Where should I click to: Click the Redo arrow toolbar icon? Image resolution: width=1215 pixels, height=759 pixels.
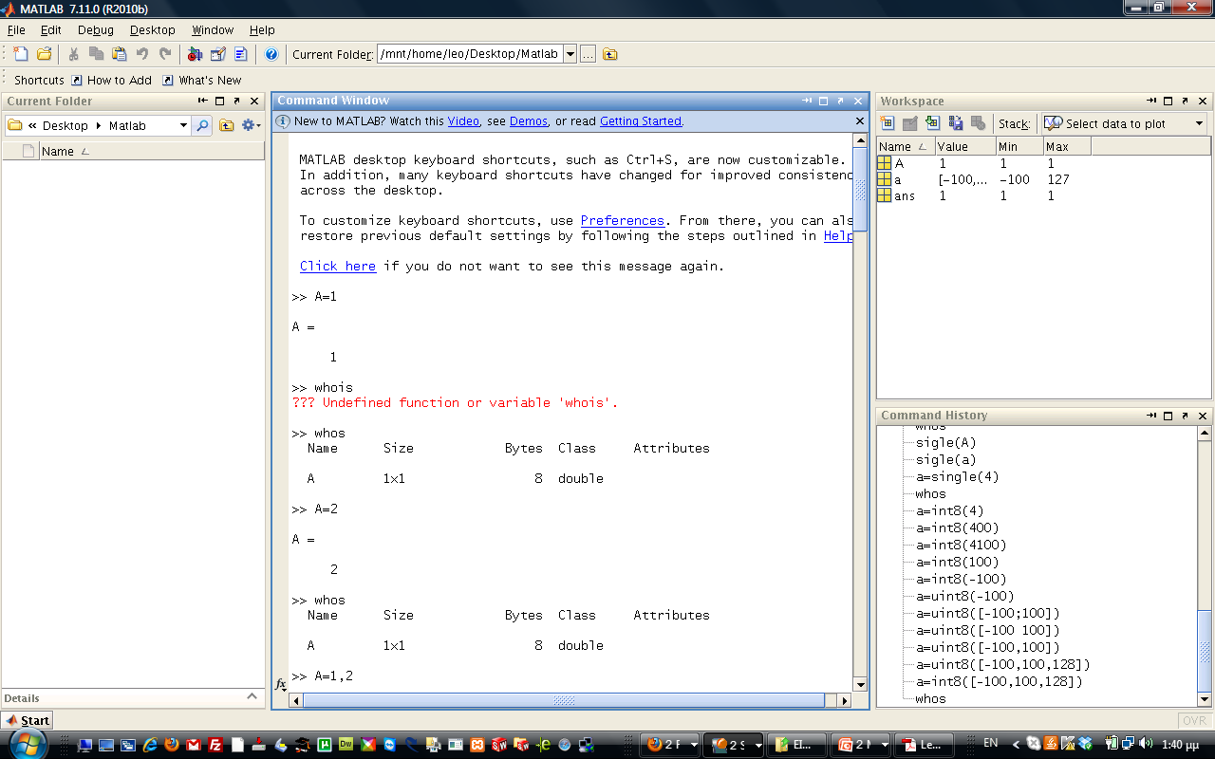[165, 54]
